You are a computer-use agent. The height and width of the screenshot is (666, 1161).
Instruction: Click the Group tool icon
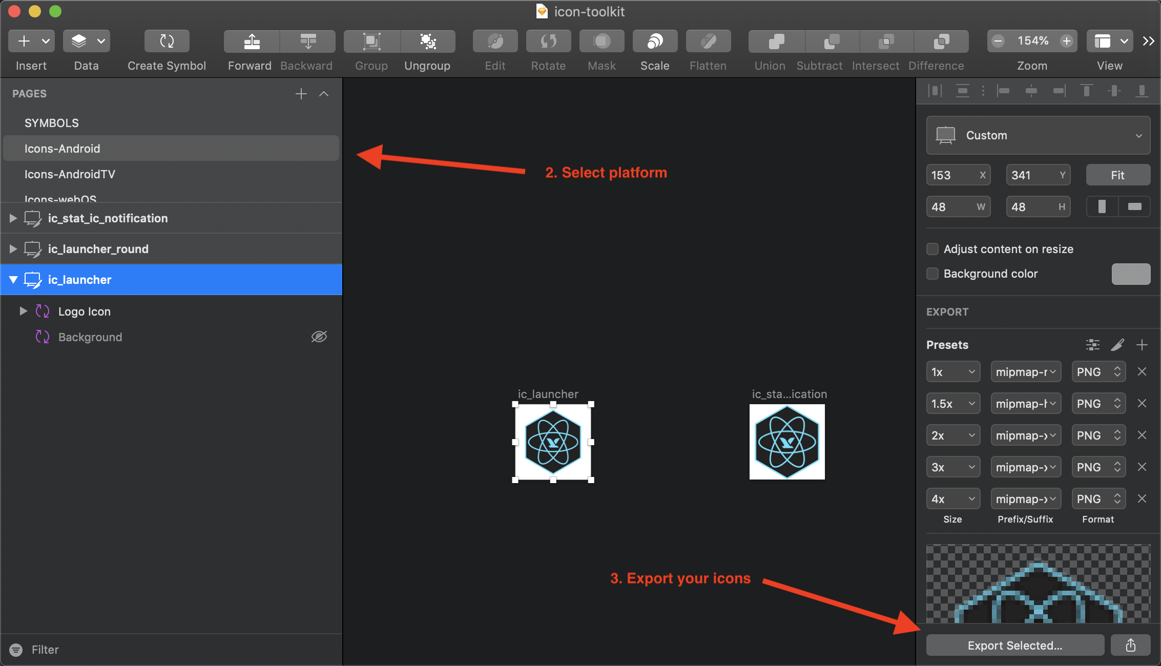pos(371,41)
